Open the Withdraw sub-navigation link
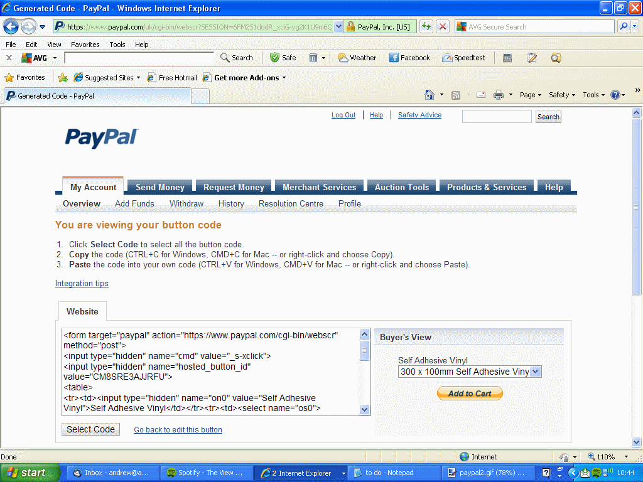This screenshot has width=643, height=482. click(186, 204)
